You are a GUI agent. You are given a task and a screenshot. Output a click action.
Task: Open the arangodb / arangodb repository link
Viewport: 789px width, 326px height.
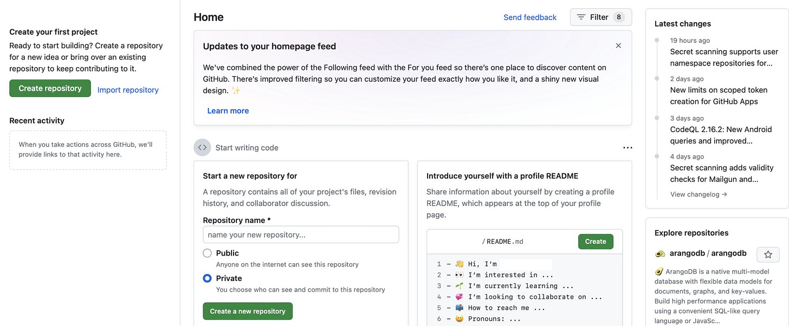pos(708,253)
